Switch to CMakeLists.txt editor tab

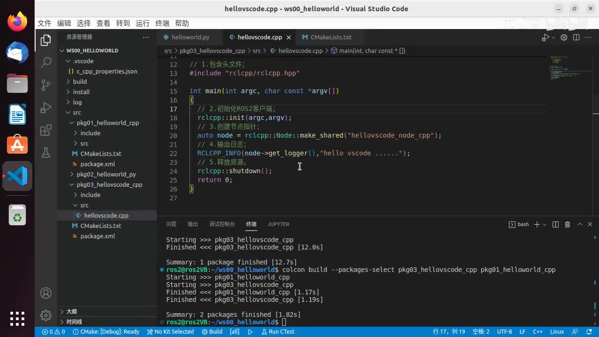[x=331, y=37]
